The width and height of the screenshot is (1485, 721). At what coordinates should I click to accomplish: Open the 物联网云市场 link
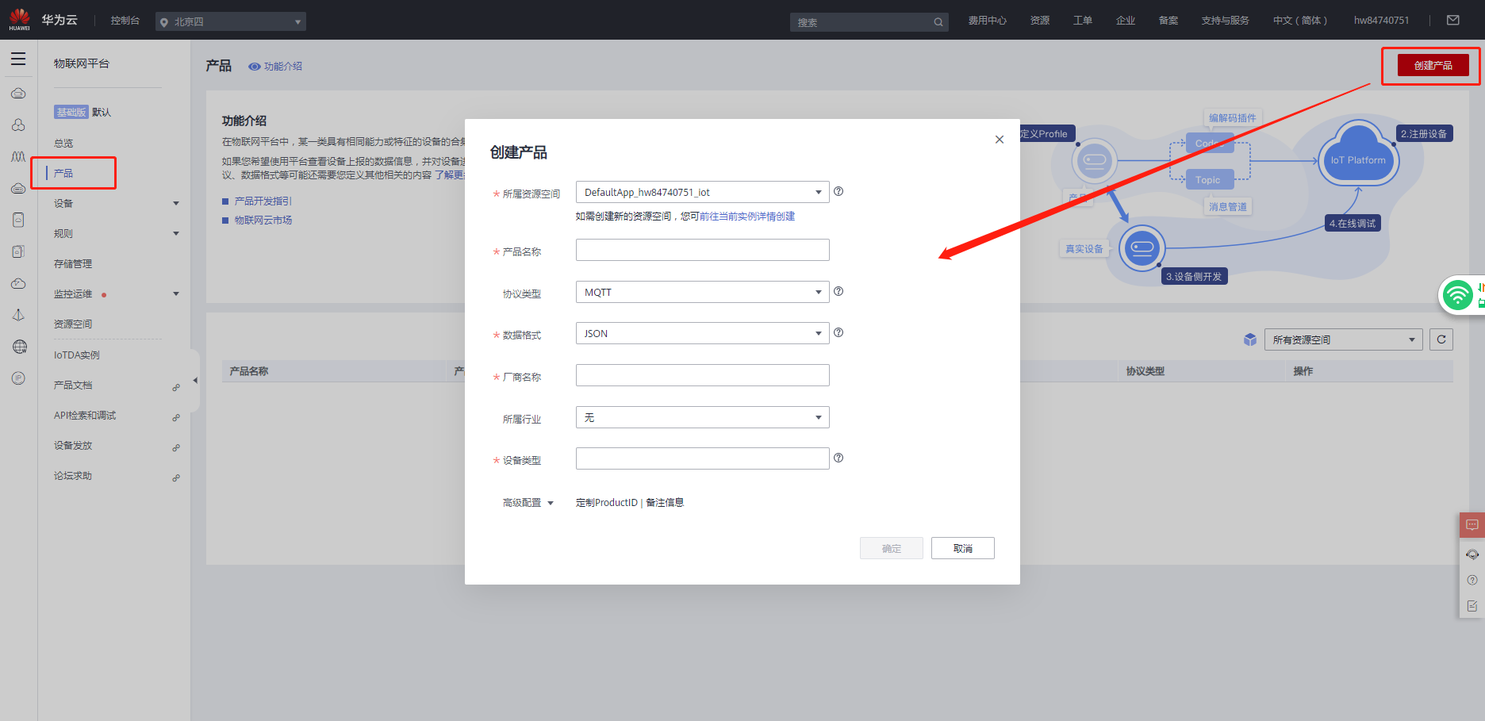pyautogui.click(x=263, y=221)
